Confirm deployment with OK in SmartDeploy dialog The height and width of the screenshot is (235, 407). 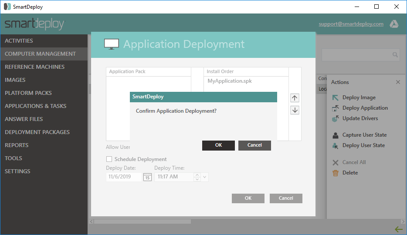pos(218,145)
